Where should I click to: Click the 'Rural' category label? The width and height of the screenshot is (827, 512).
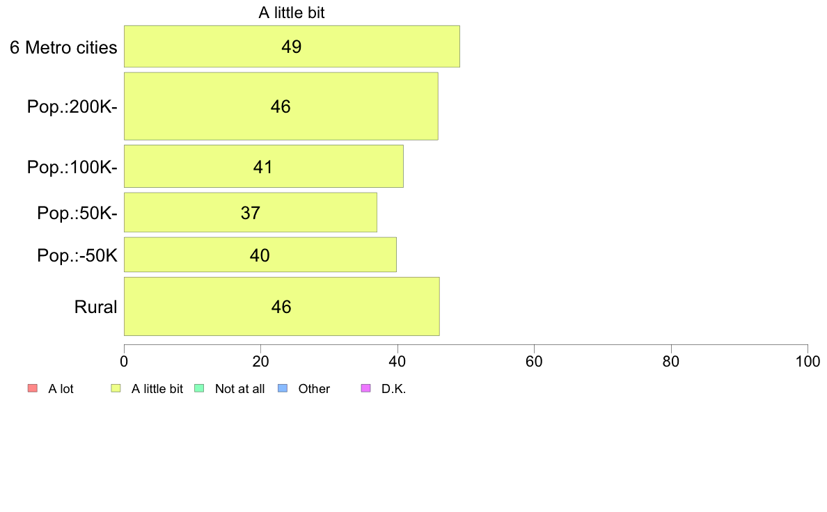(95, 307)
